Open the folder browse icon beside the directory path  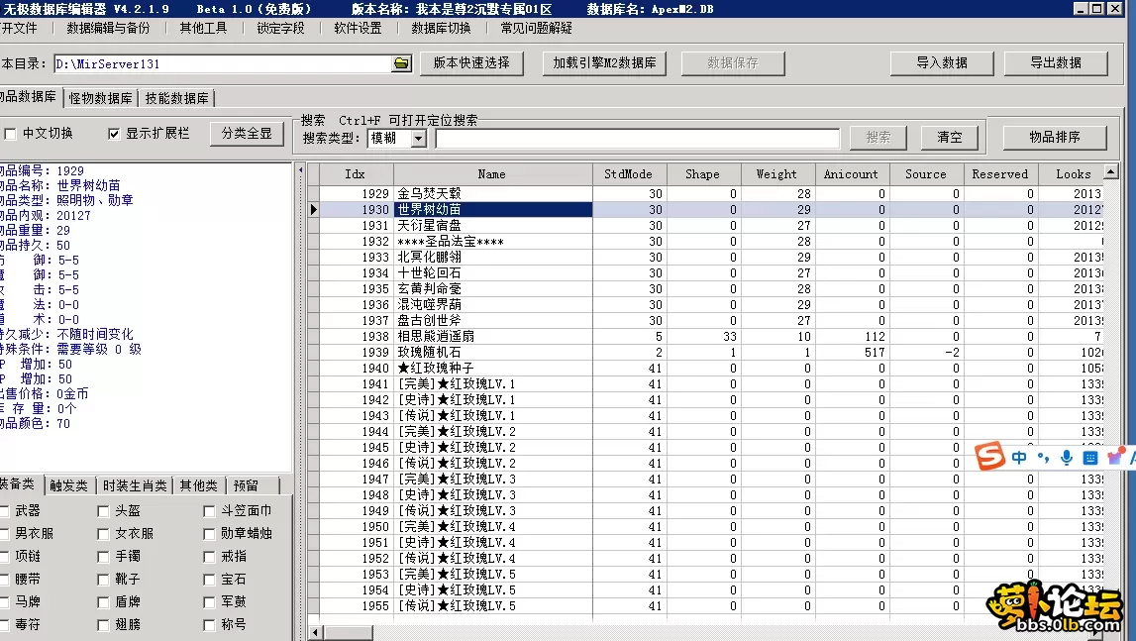pos(401,63)
